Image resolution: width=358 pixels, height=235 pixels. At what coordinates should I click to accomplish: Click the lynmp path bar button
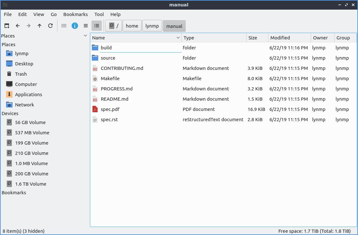point(152,26)
